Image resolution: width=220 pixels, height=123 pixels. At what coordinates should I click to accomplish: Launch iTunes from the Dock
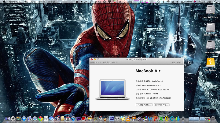tap(73, 118)
